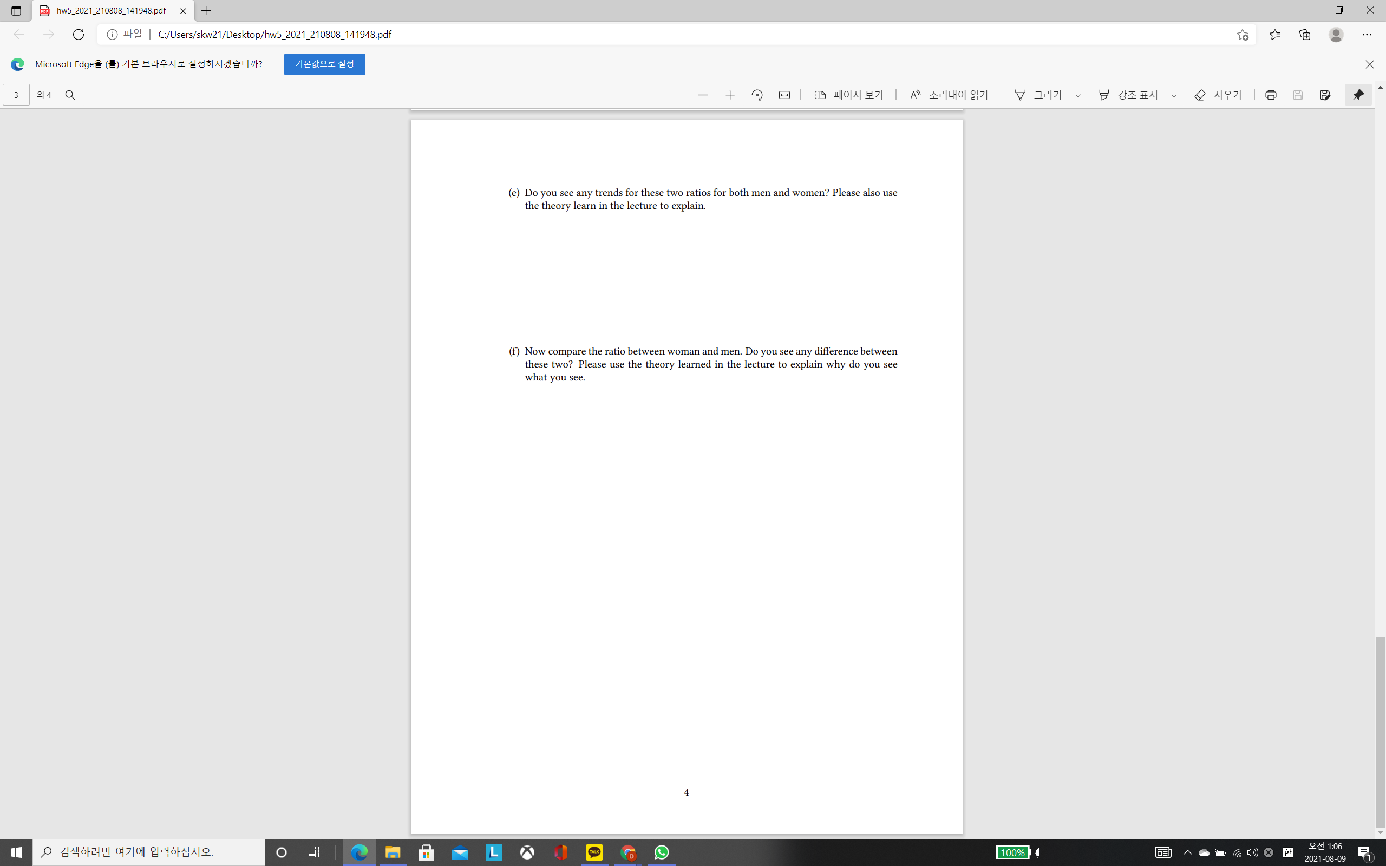
Task: Search the PDF with magnifier icon
Action: pos(70,95)
